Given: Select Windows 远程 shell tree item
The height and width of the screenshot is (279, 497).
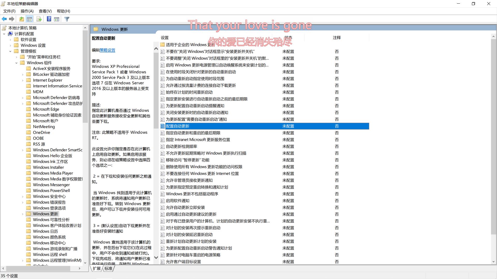Looking at the screenshot, I should [x=50, y=254].
